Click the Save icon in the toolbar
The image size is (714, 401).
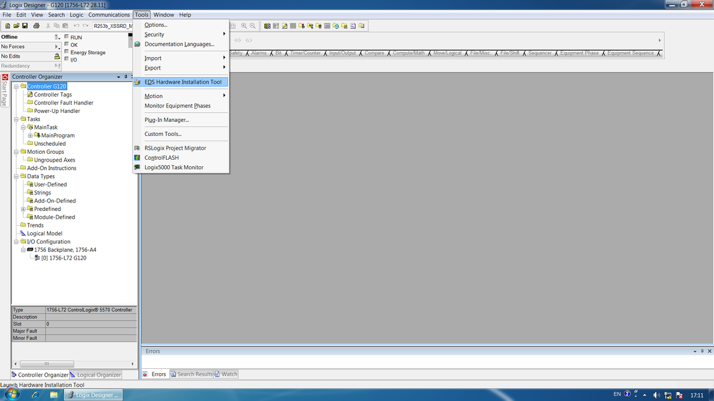pyautogui.click(x=25, y=26)
